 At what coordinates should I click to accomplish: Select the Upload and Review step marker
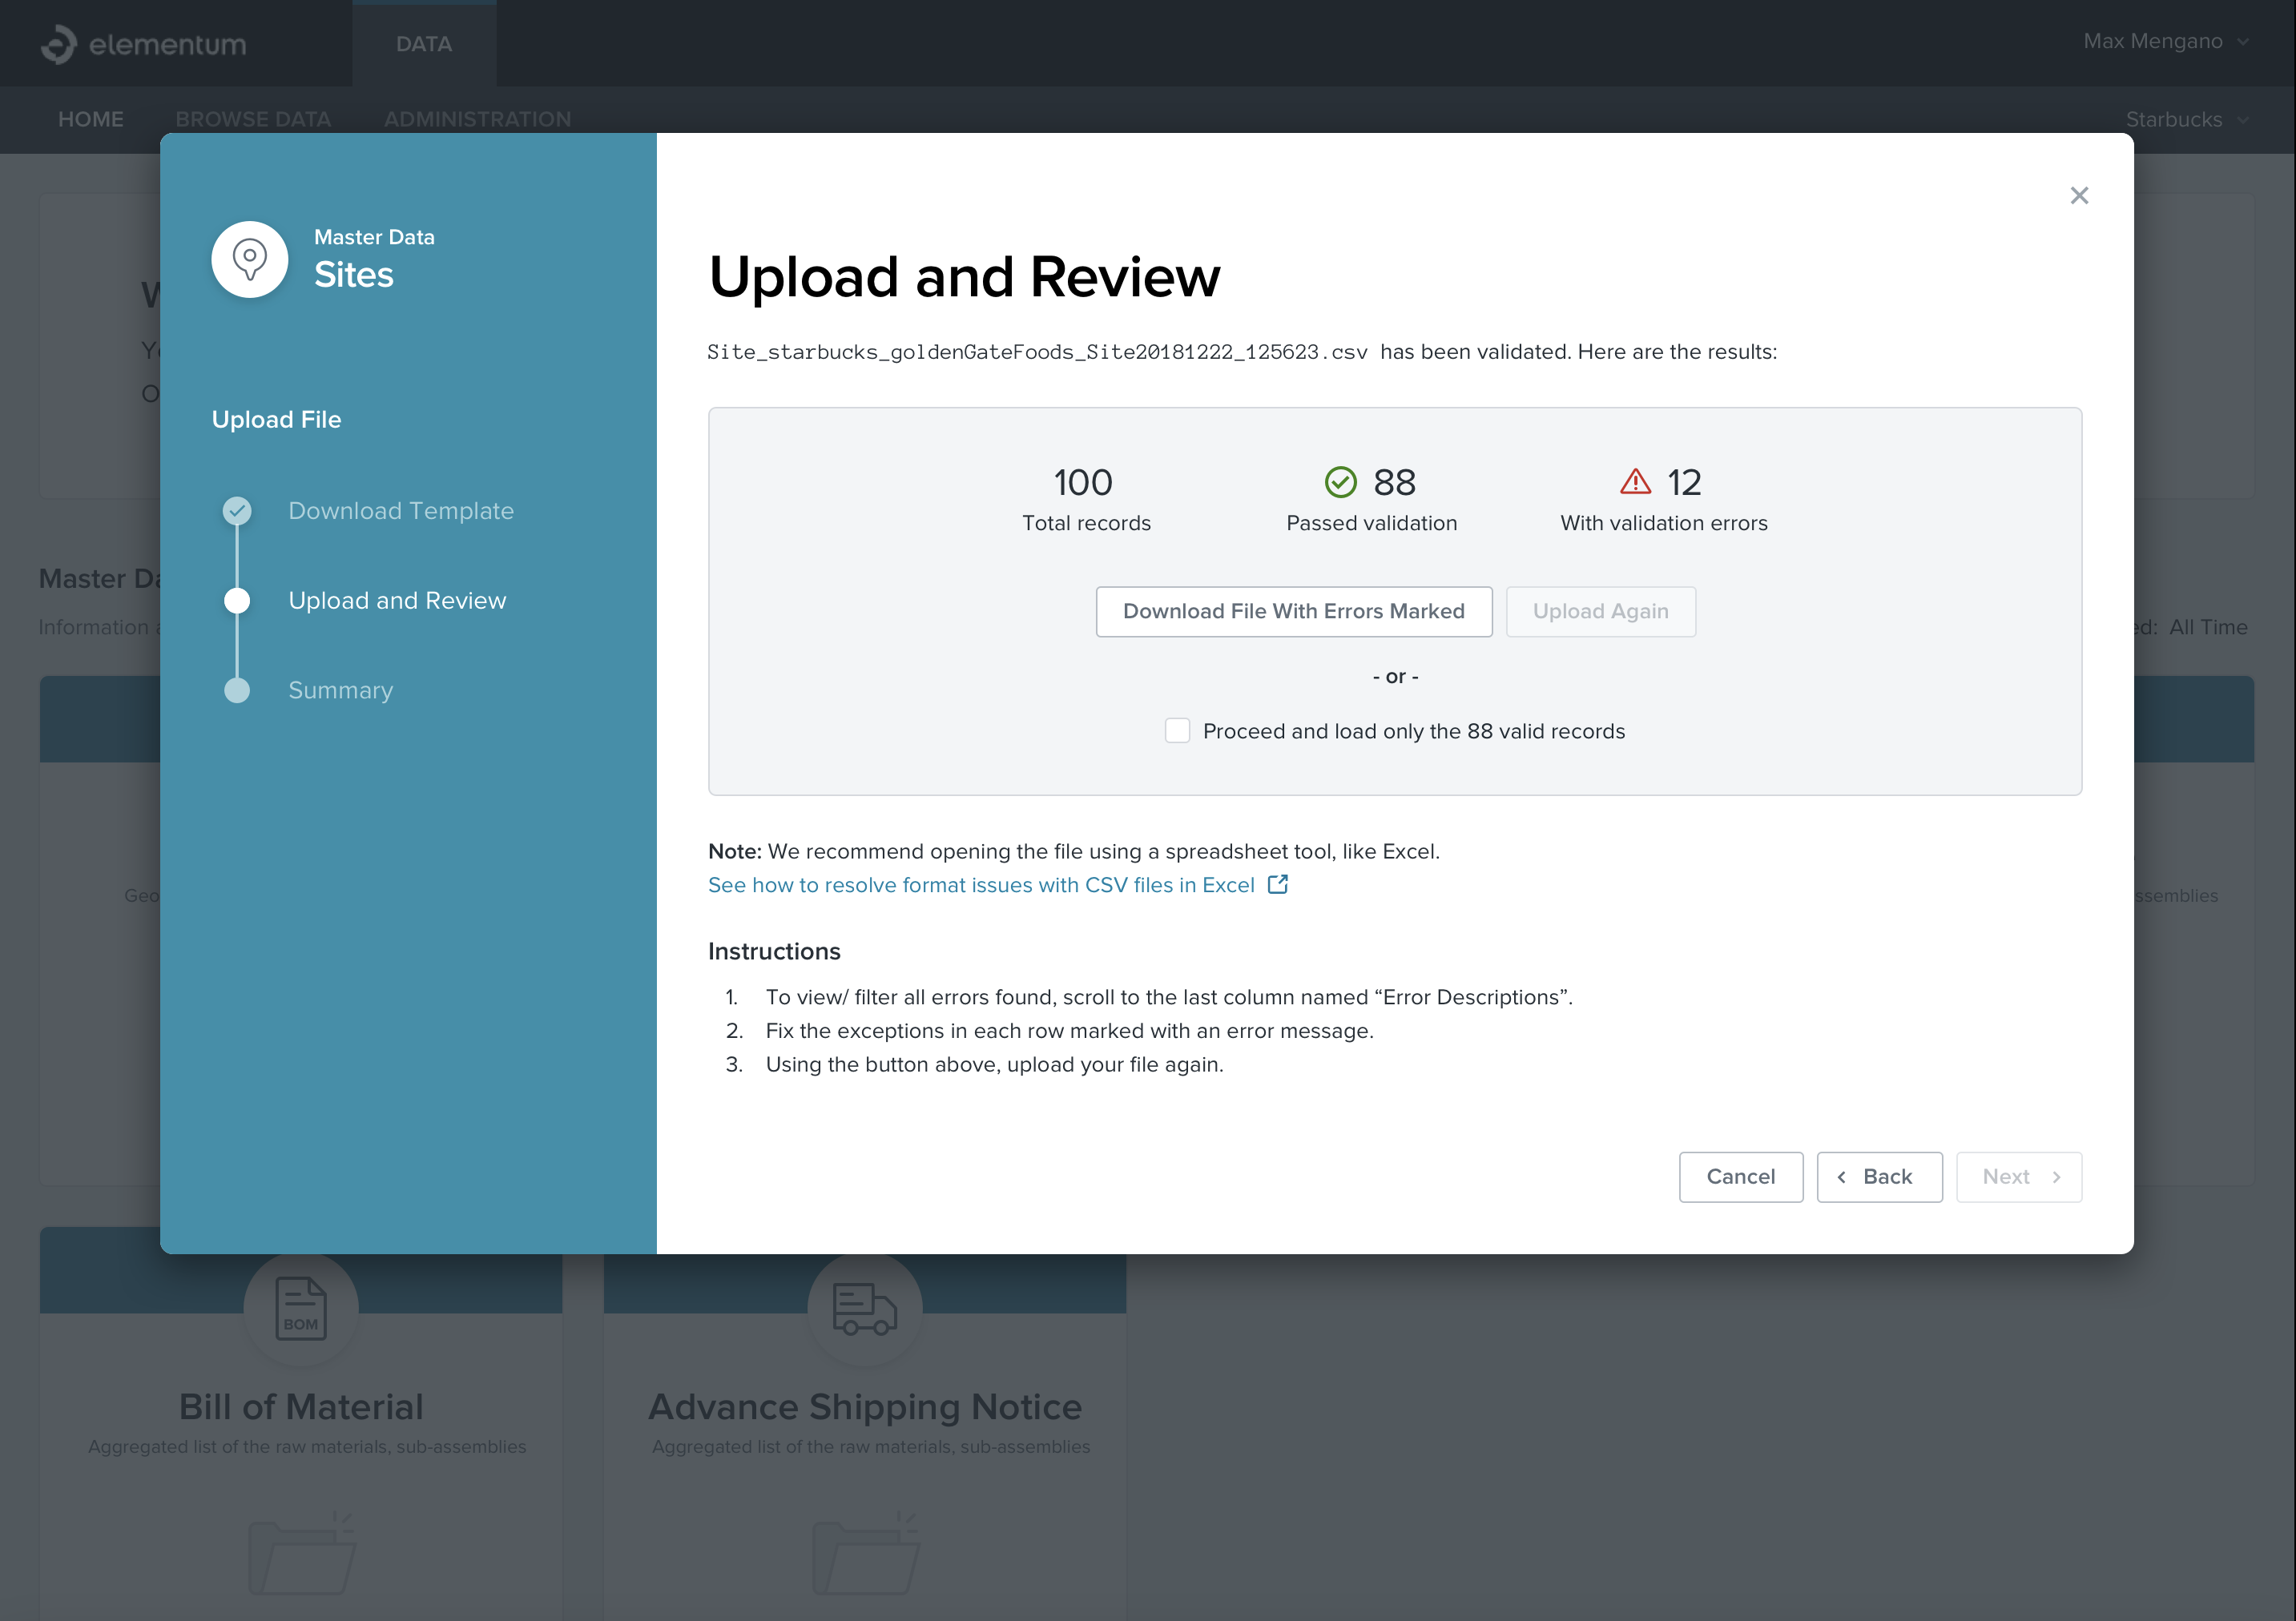[237, 601]
